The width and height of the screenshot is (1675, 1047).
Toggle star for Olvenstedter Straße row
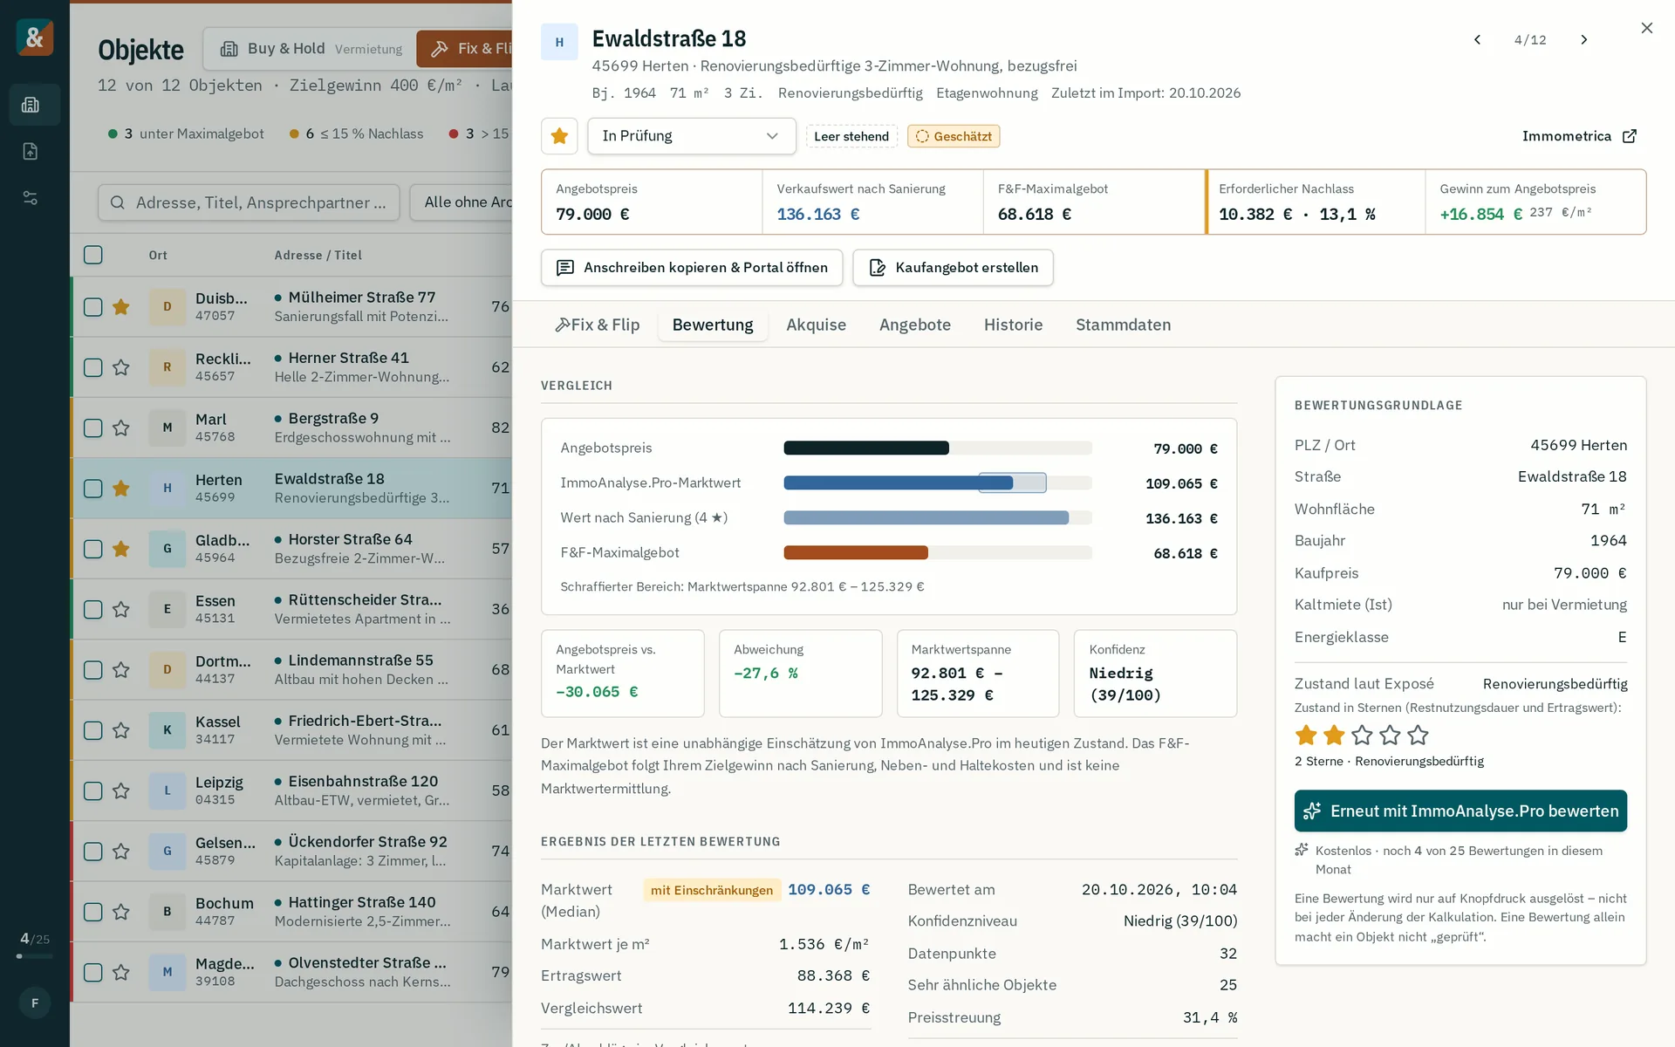(x=121, y=972)
